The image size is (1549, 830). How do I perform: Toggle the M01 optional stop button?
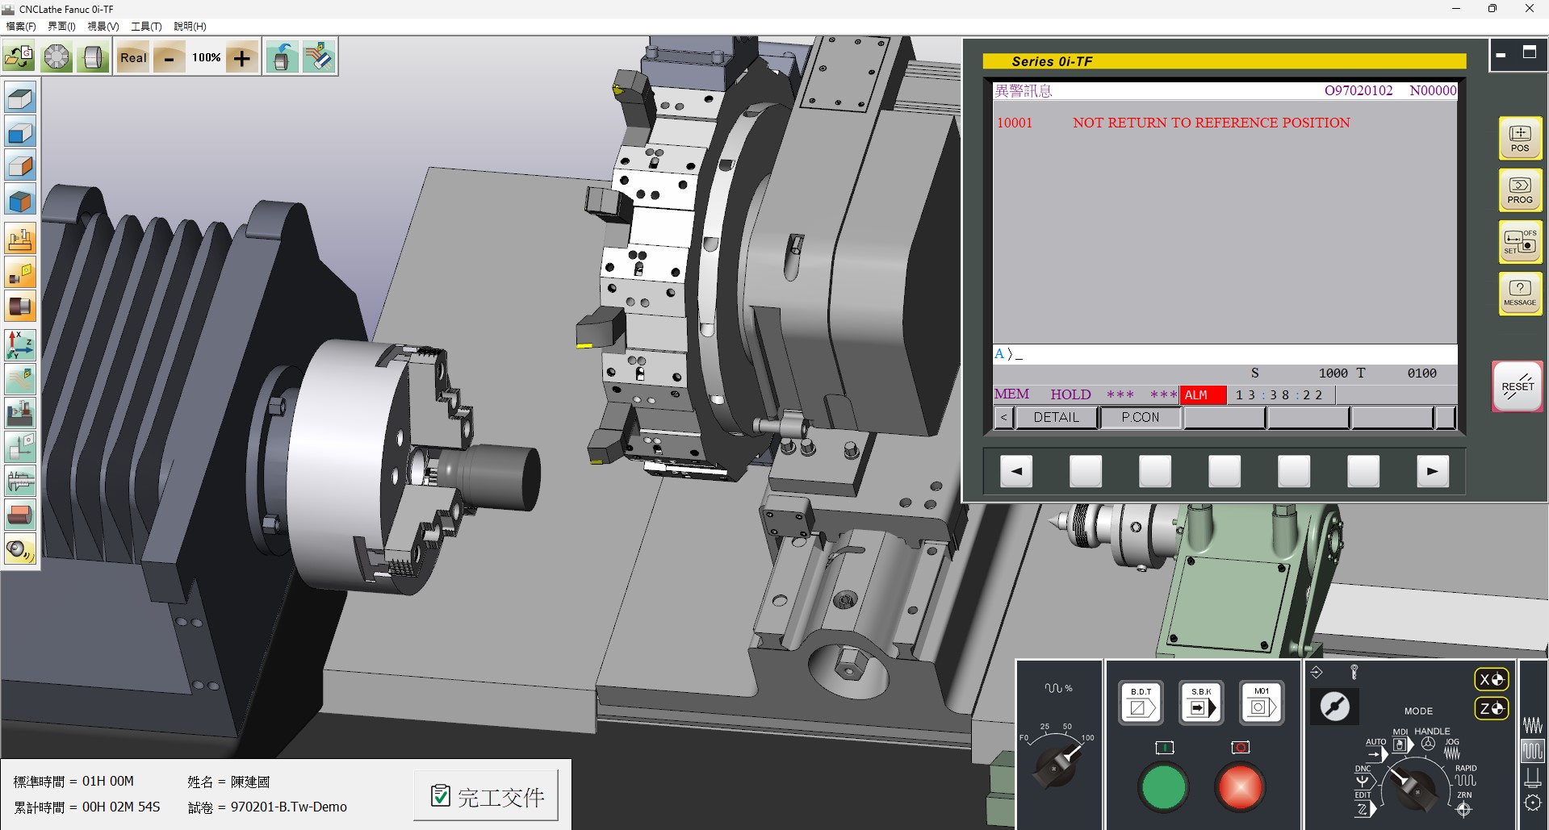coord(1261,703)
